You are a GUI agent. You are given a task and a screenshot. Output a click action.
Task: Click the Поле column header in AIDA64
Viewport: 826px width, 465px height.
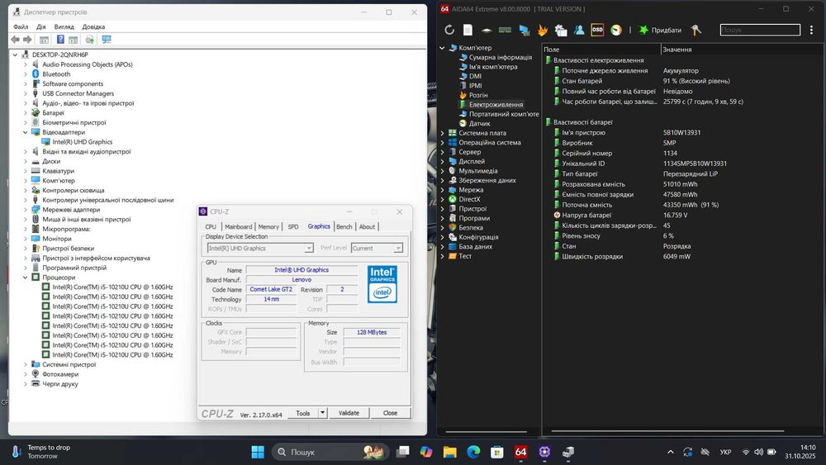coord(602,50)
